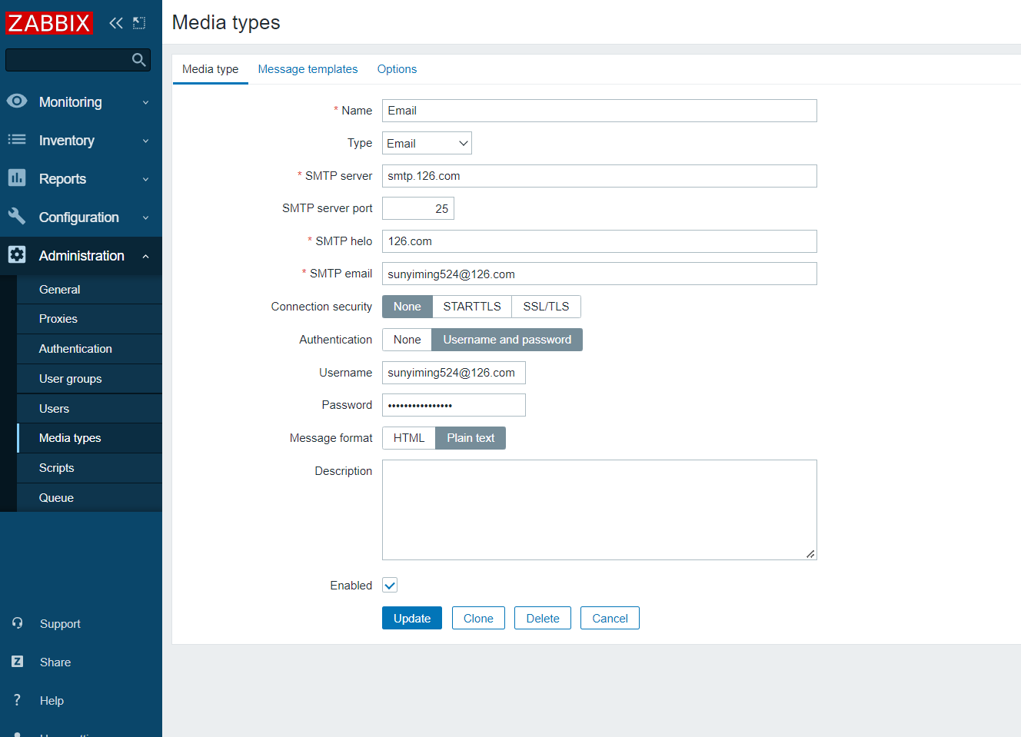The height and width of the screenshot is (737, 1021).
Task: Open Authentication menu item in sidebar
Action: coord(89,349)
